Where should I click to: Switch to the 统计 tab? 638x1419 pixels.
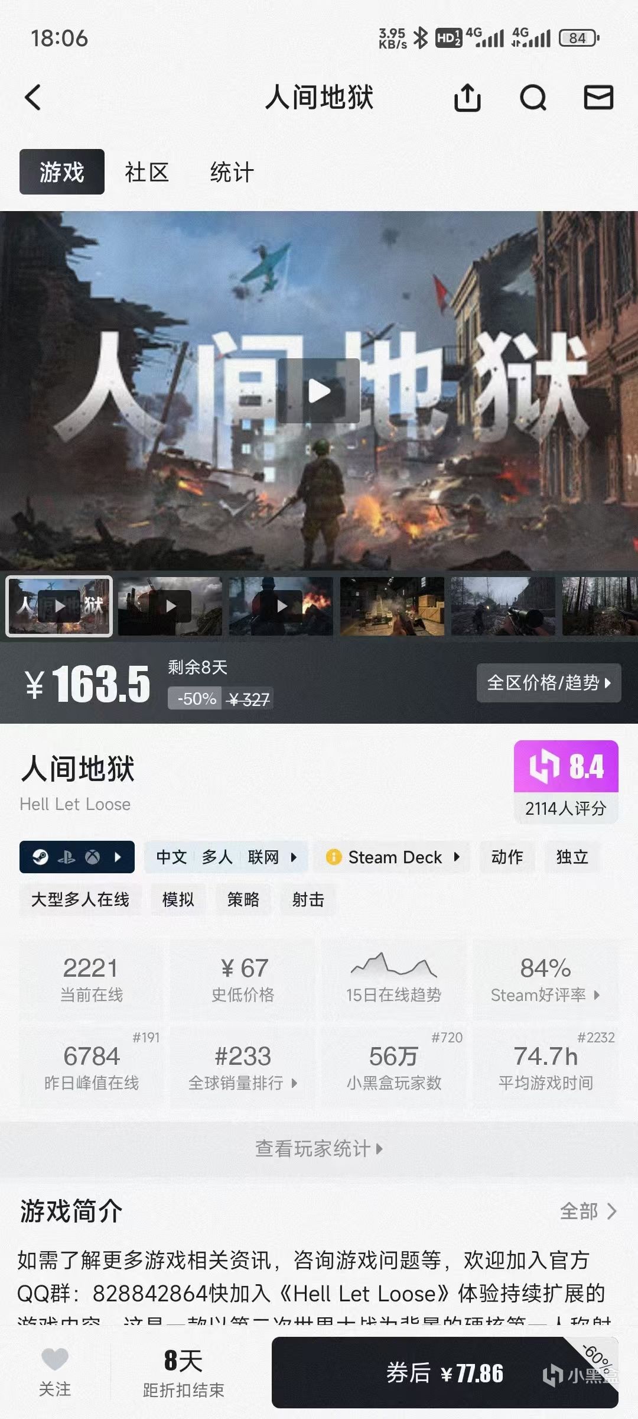click(x=232, y=172)
